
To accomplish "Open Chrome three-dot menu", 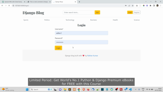I will pyautogui.click(x=161, y=6).
